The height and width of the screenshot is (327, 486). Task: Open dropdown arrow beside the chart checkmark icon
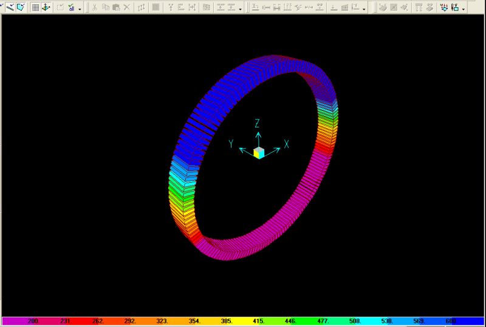pyautogui.click(x=80, y=8)
